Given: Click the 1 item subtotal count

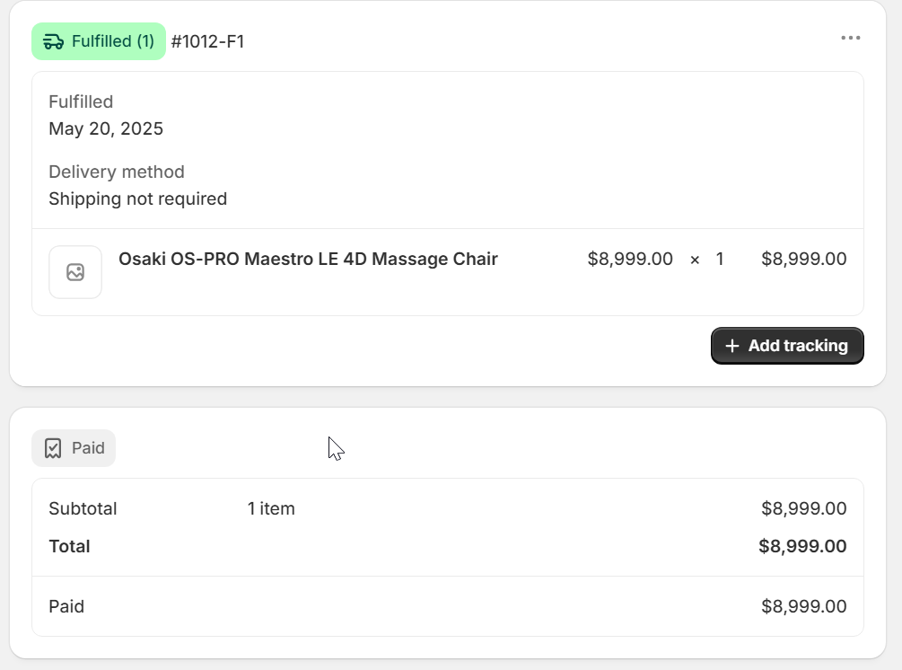Looking at the screenshot, I should click(271, 509).
